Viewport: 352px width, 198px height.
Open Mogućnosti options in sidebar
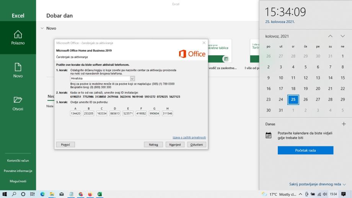[18, 181]
